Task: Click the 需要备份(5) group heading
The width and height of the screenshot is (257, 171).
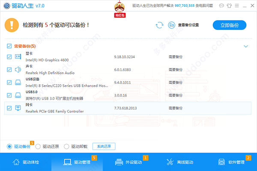Action: [25, 46]
